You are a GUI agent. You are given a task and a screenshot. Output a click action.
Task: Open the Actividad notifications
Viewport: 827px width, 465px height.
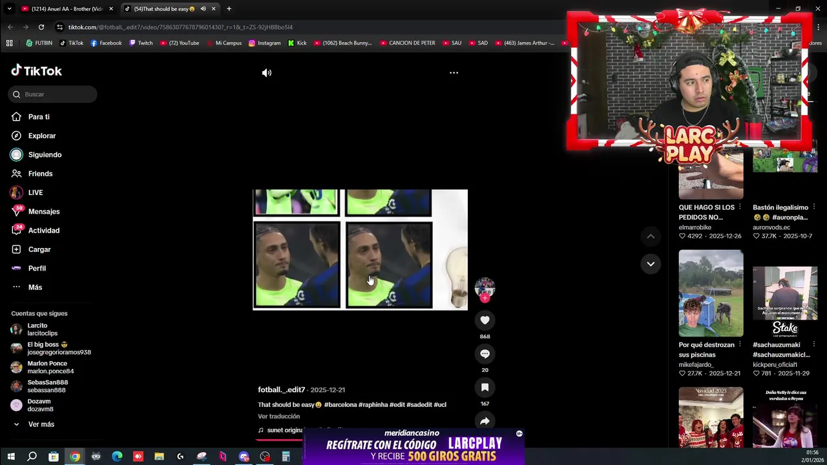coord(44,231)
